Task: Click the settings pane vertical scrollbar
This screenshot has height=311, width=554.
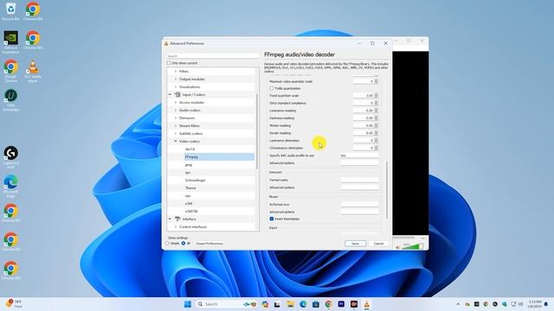Action: [387, 190]
